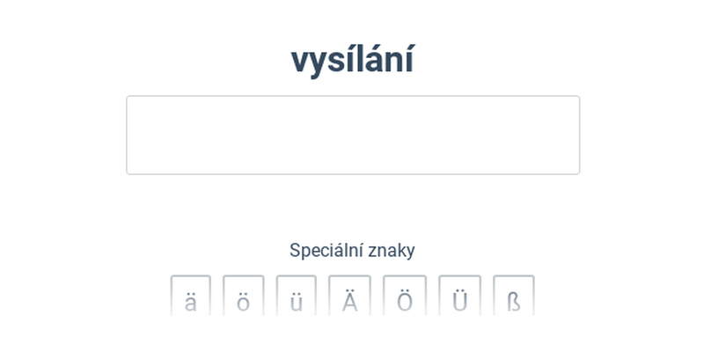The image size is (704, 352).
Task: Select the capital U-umlaut key
Action: (x=459, y=297)
